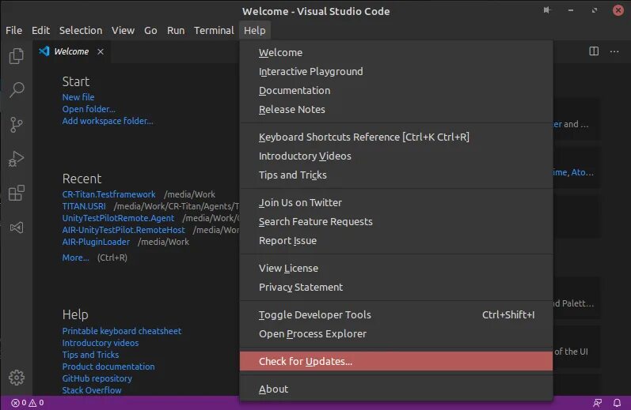The height and width of the screenshot is (410, 631).
Task: Open the GitHub repository link
Action: (x=97, y=378)
